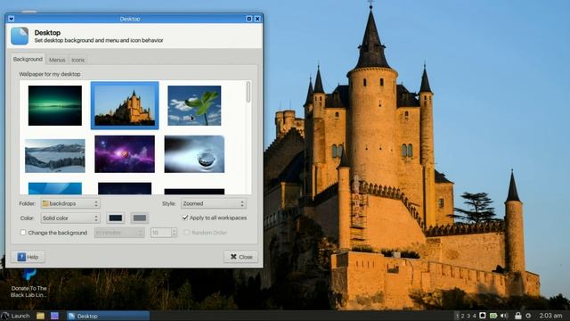The image size is (570, 321).
Task: Switch to workspace 2 in pager
Action: coord(463,316)
